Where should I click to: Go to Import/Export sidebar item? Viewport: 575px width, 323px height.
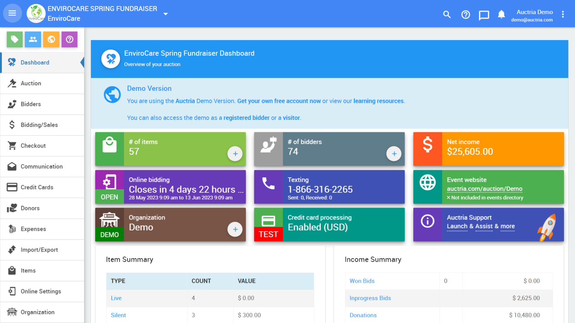(x=39, y=250)
